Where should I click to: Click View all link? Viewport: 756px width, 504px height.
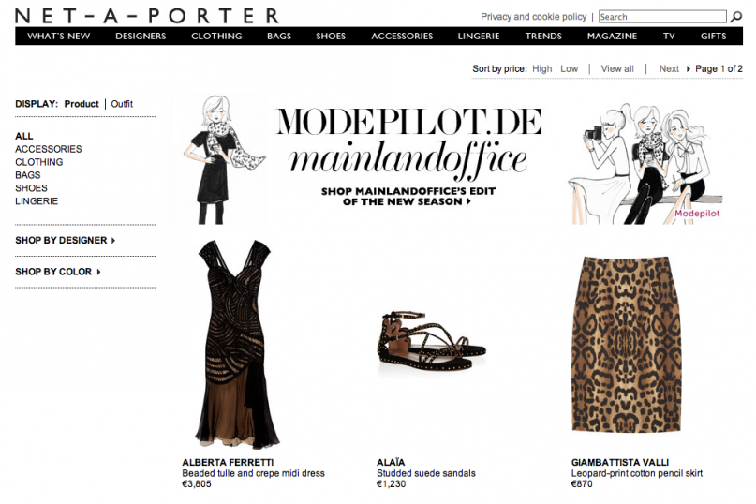click(x=617, y=69)
